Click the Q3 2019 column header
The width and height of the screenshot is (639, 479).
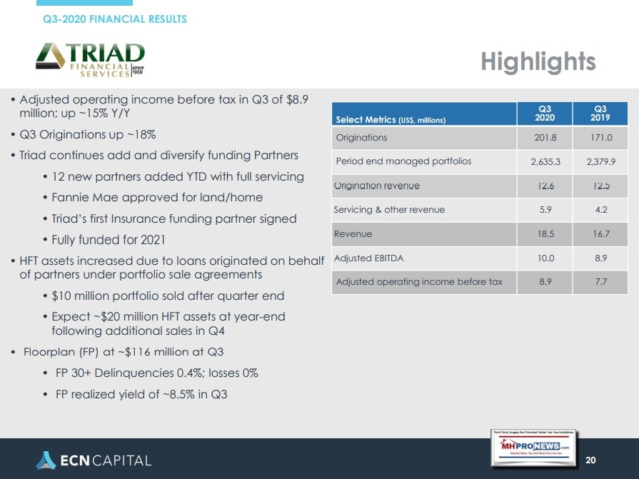[600, 114]
